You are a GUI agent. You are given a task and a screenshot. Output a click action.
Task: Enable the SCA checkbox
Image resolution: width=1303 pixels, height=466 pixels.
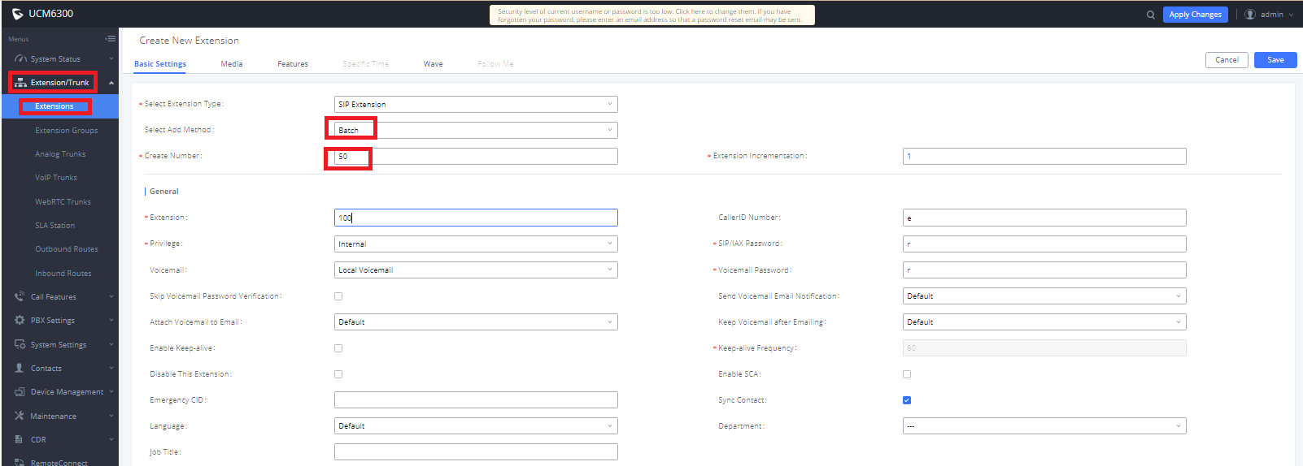(907, 374)
